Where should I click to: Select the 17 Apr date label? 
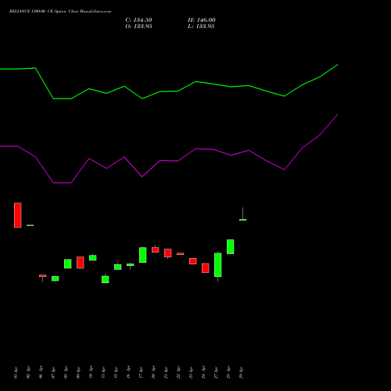[x=141, y=372]
